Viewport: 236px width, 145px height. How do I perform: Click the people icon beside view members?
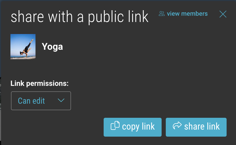pos(162,14)
